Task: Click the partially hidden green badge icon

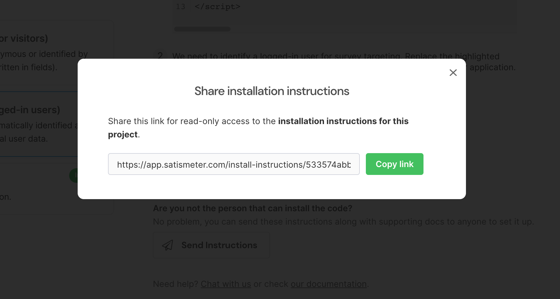Action: (73, 176)
